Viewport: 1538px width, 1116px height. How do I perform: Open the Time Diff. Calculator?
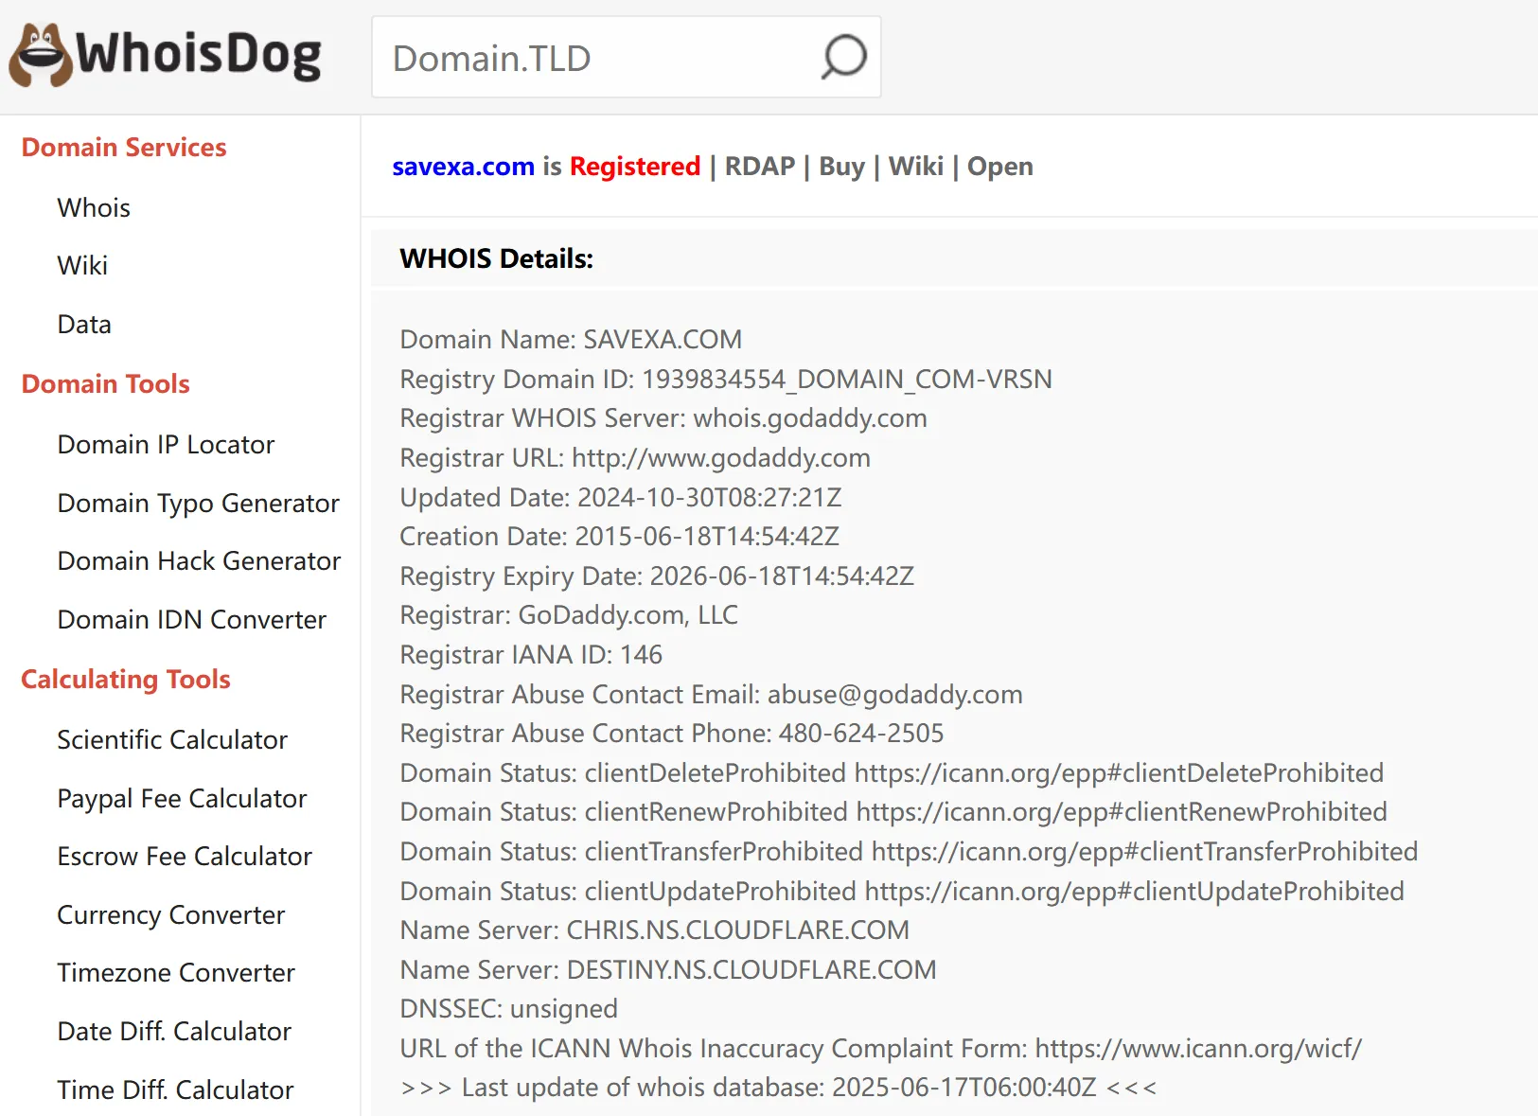[175, 1089]
